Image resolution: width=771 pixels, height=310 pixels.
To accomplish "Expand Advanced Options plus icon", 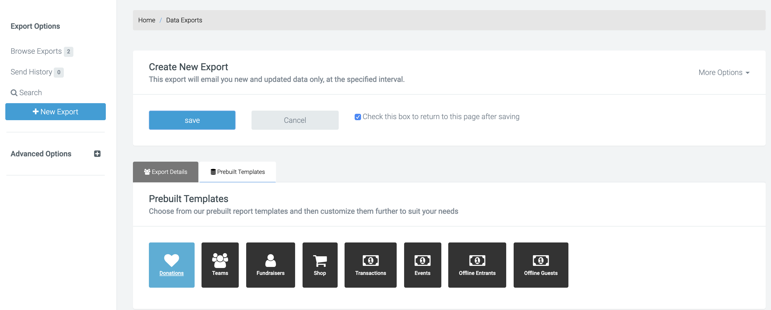I will 97,154.
